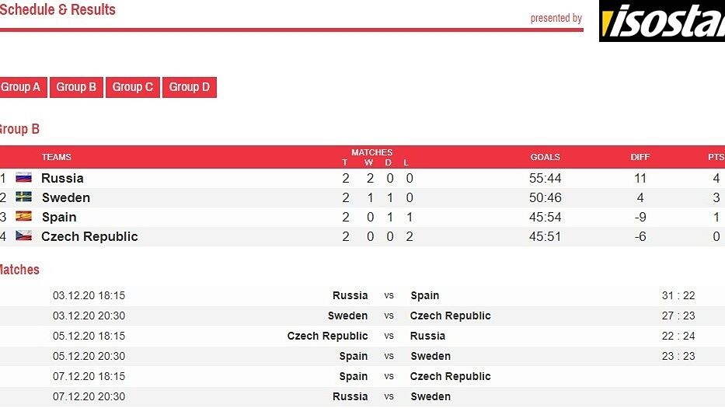Viewport: 725px width, 408px height.
Task: Open the 31 : 22 match result
Action: pyautogui.click(x=678, y=295)
